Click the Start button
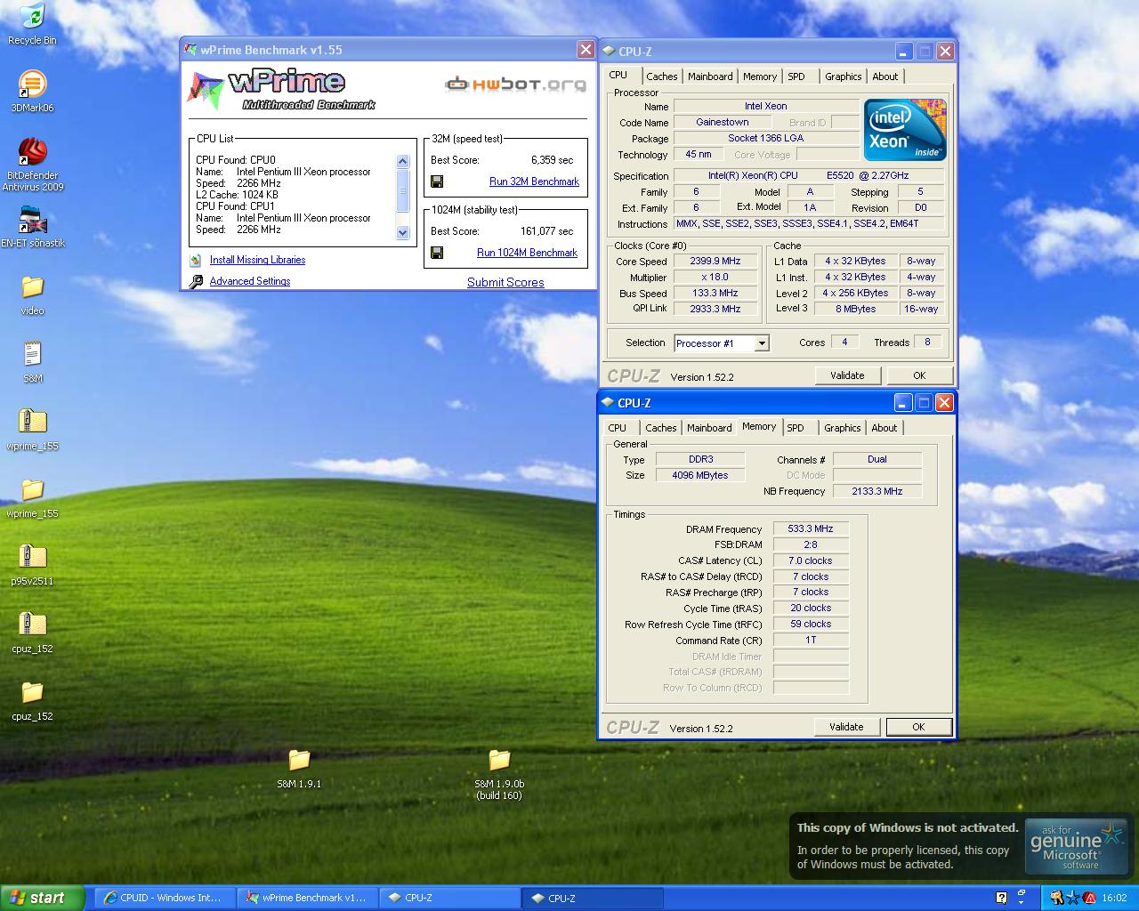This screenshot has height=911, width=1139. tap(42, 898)
